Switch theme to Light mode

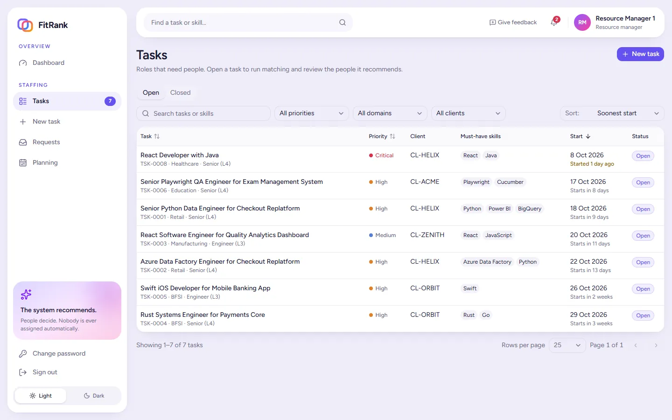(x=41, y=396)
